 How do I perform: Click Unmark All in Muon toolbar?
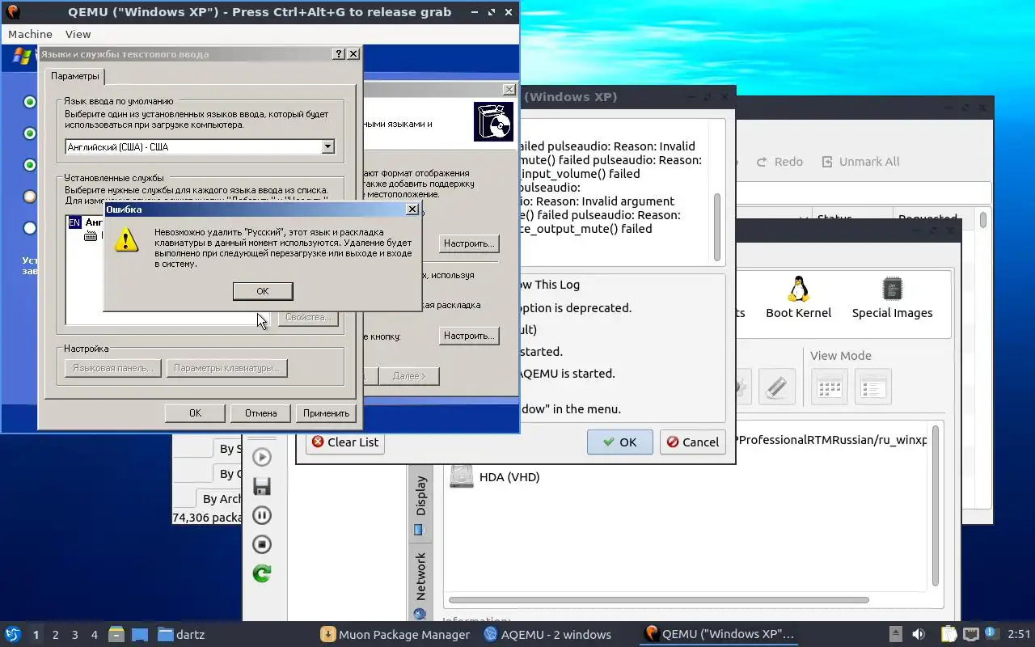click(x=860, y=162)
